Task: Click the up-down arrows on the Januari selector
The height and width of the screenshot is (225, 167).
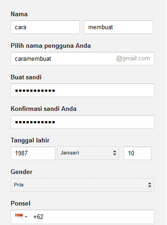Action: tap(114, 153)
